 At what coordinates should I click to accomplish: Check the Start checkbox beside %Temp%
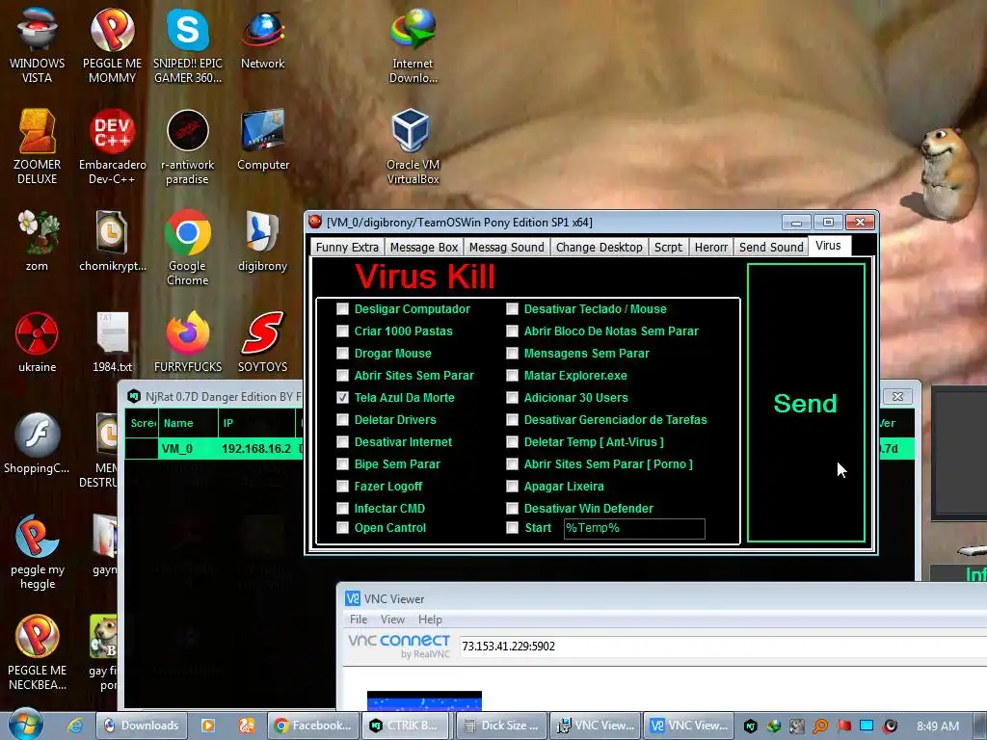pos(513,527)
